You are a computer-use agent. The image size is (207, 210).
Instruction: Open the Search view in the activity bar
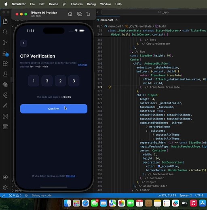5,32
